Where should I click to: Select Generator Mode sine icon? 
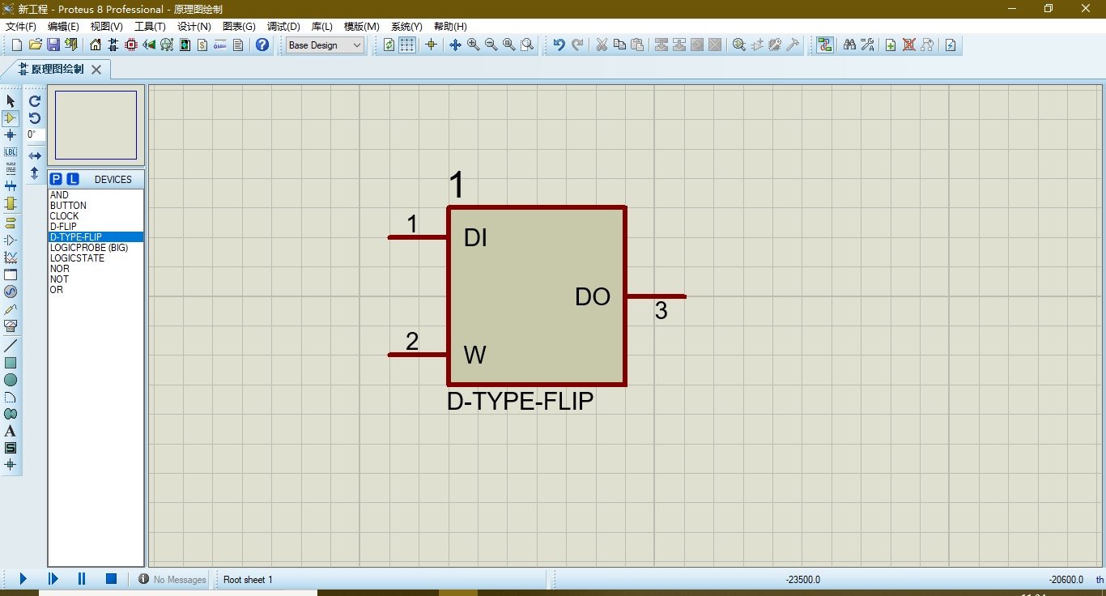(x=11, y=292)
